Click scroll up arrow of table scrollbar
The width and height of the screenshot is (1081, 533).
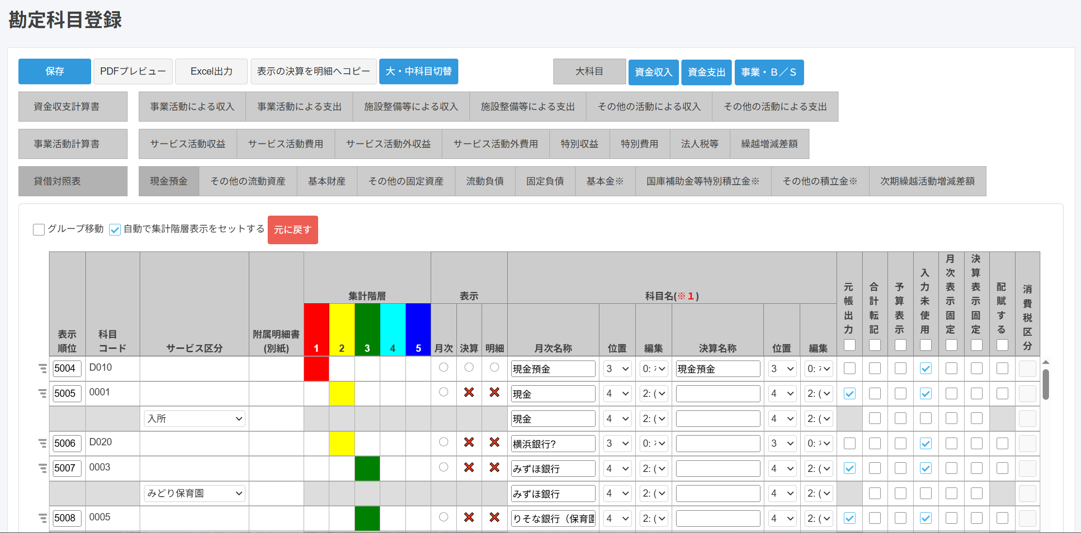pos(1046,362)
